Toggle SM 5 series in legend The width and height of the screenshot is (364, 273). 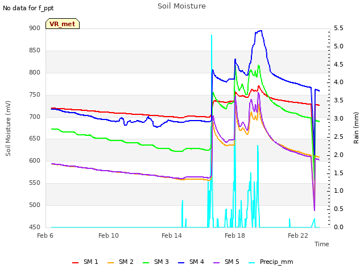tap(226, 262)
